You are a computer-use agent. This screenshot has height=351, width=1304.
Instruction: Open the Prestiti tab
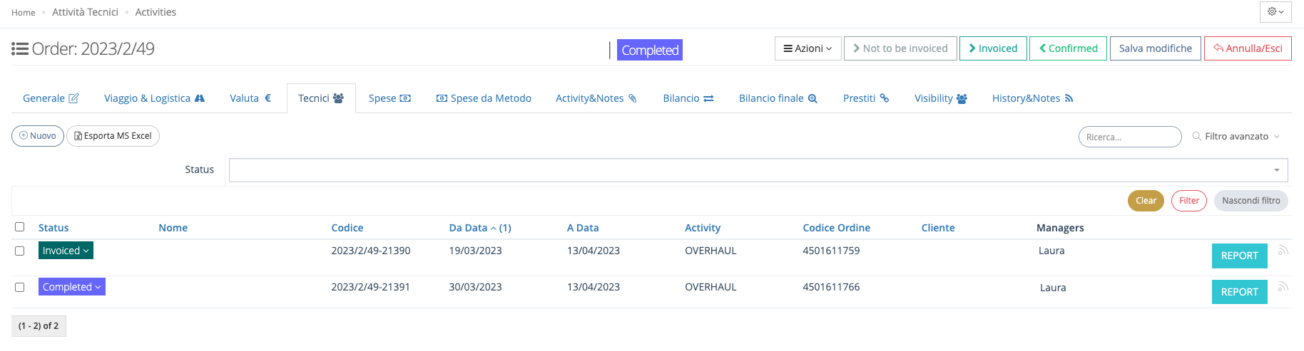[865, 98]
